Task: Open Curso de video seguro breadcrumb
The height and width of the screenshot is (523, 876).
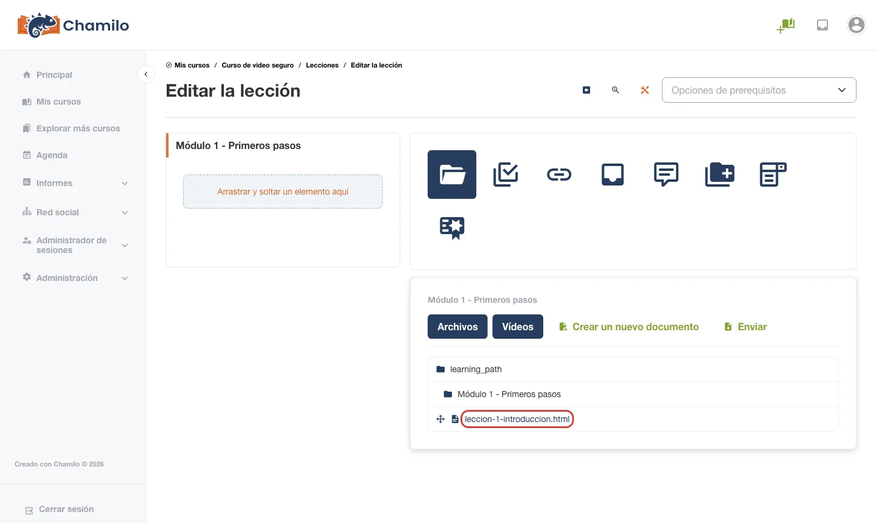Action: [257, 65]
